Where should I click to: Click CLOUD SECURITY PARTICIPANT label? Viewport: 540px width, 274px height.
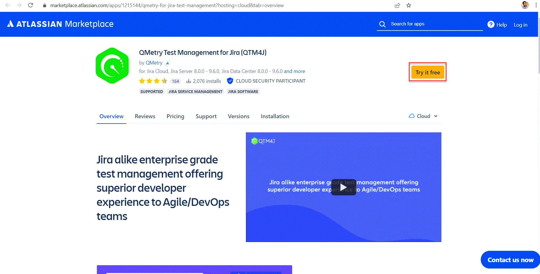pyautogui.click(x=271, y=81)
